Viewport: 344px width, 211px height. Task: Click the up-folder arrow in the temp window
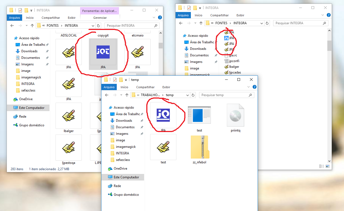point(127,95)
